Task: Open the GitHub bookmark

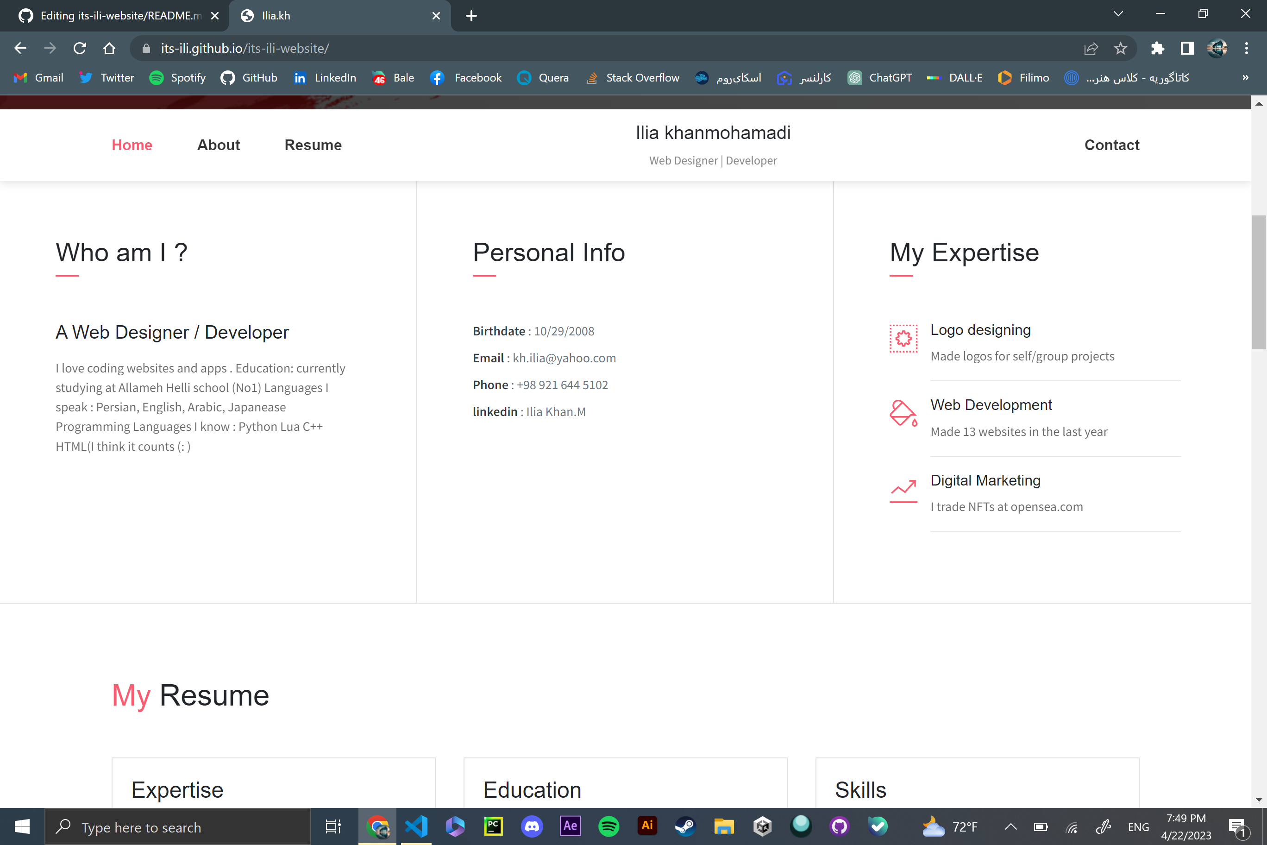Action: click(249, 78)
